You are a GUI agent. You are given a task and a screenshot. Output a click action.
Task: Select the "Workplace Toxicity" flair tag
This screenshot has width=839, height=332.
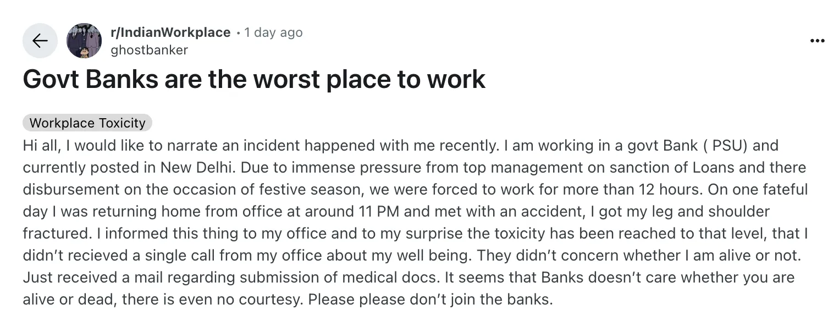point(87,123)
